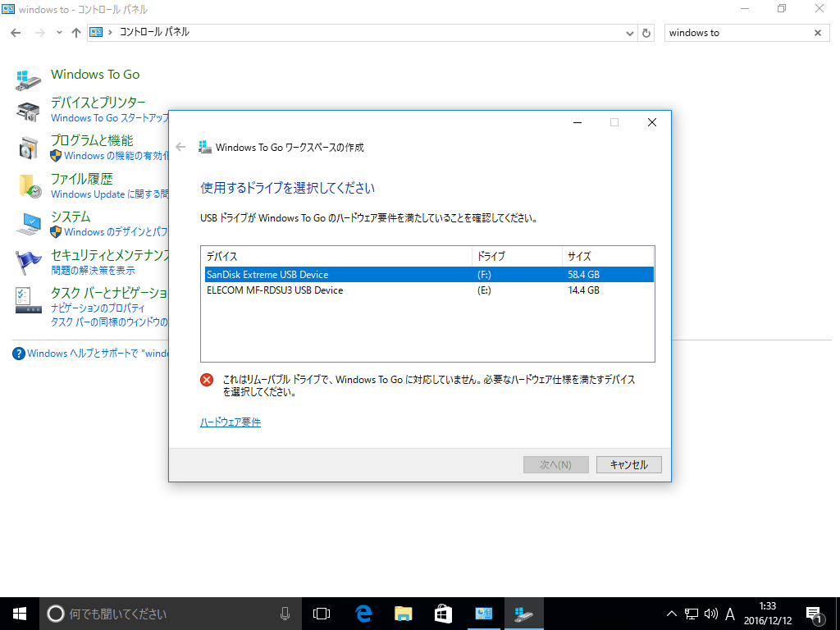Click the ドライブ column header
The width and height of the screenshot is (840, 630).
[517, 256]
